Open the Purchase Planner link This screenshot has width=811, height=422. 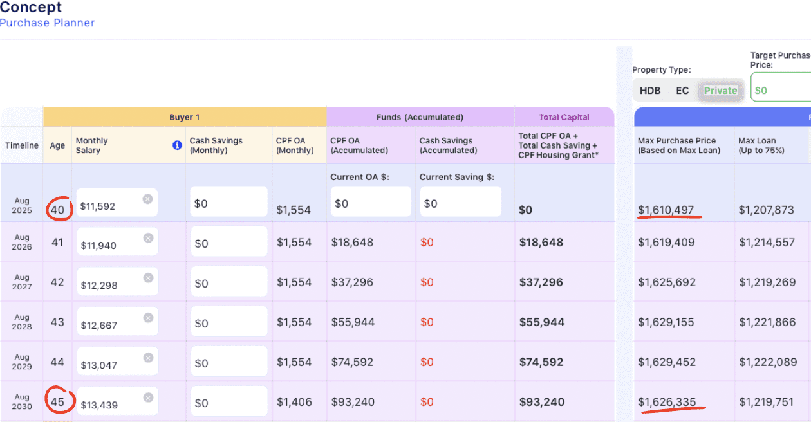tap(48, 23)
